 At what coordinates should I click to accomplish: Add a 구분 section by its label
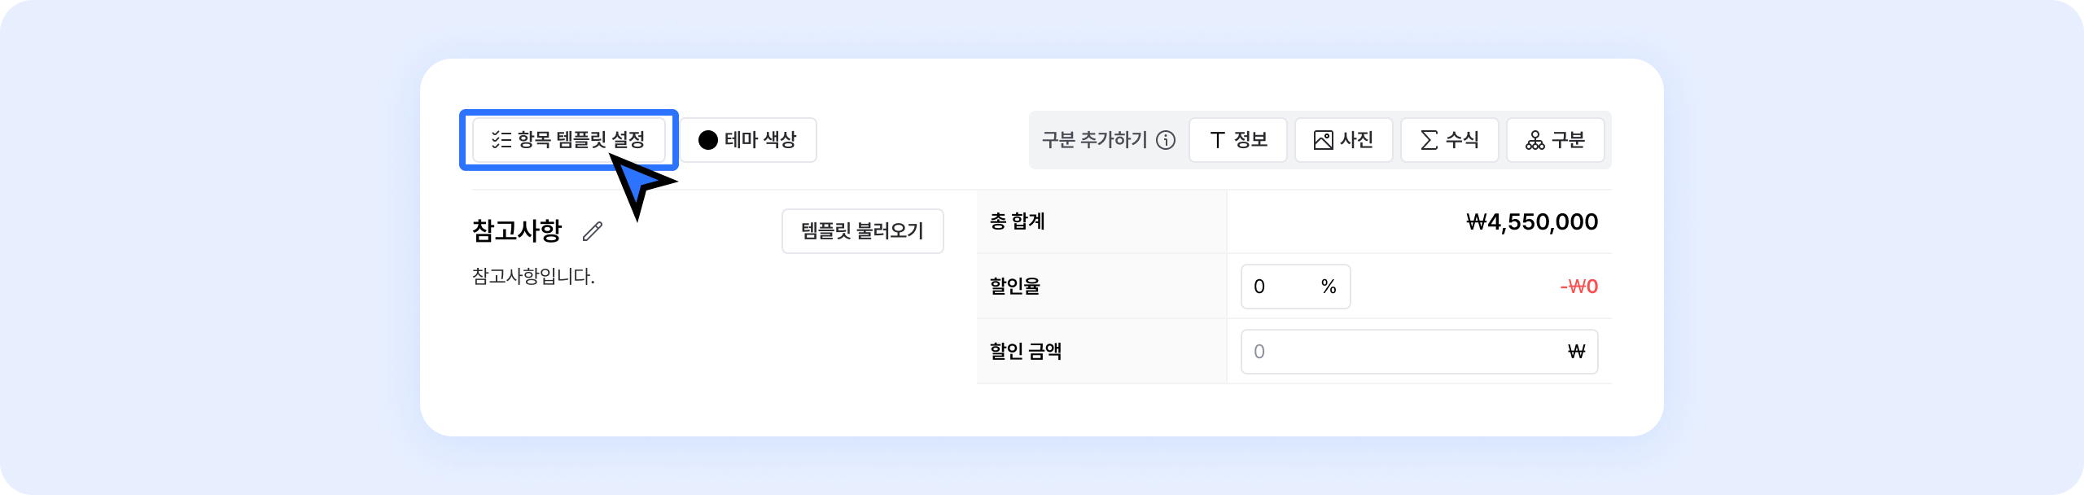(1568, 140)
